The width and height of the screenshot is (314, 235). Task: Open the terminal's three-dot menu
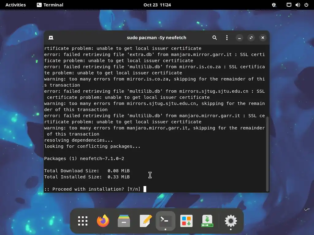tap(227, 38)
